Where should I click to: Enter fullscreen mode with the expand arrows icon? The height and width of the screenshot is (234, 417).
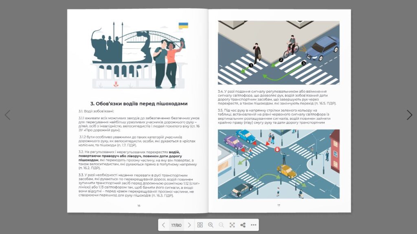coord(232,225)
